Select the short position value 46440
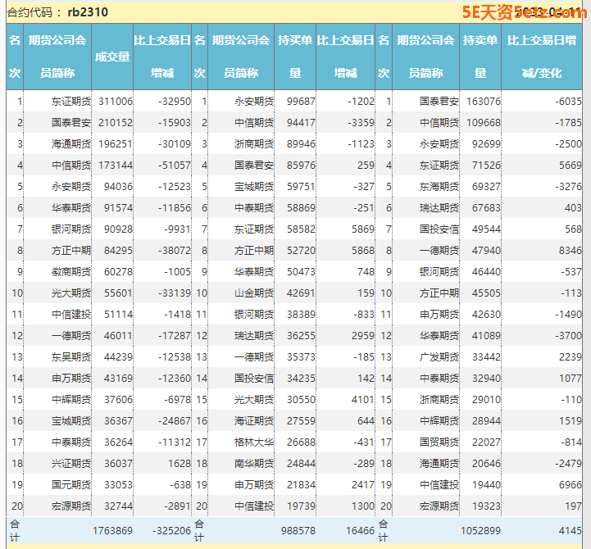Screen dimensions: 591x549 486,272
